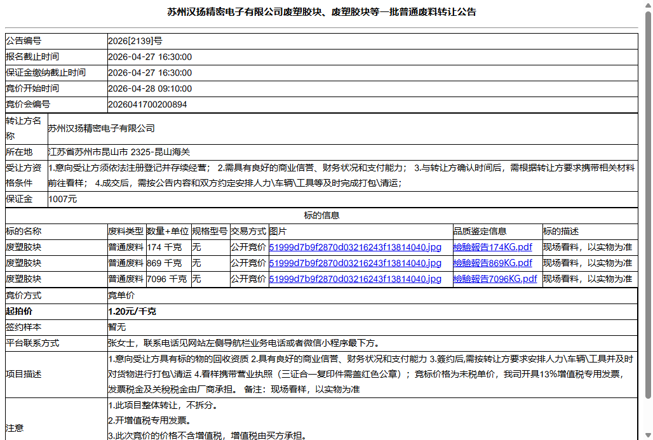Click the 签约样本 value 暂无

(117, 327)
